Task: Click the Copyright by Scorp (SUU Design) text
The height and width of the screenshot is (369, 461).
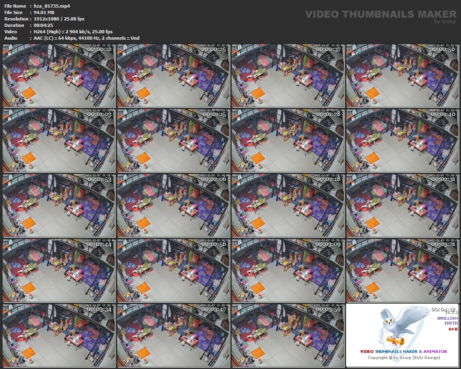Action: coord(404,357)
